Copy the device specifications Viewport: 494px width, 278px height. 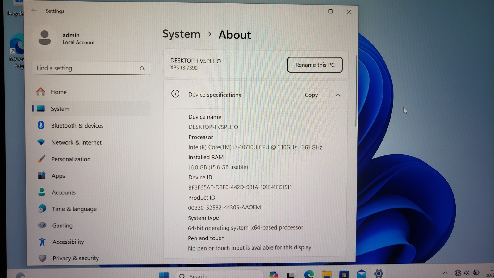tap(311, 95)
